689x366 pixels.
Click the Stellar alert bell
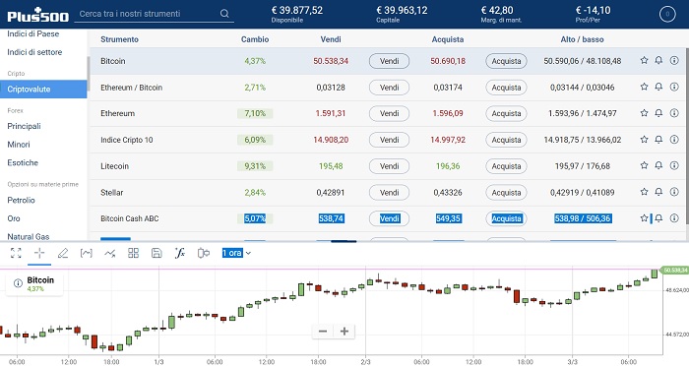tap(658, 192)
